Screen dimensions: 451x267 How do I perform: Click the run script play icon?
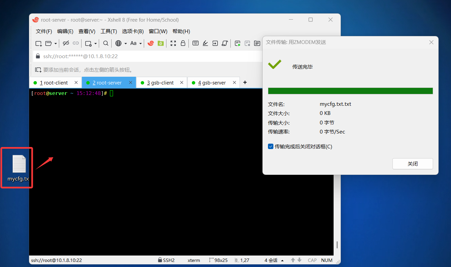tap(238, 43)
